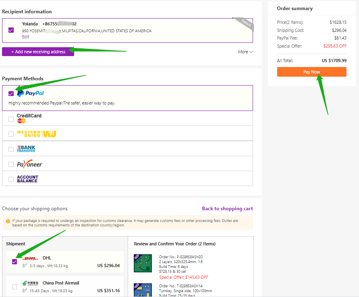Go Back to shopping cart
The height and width of the screenshot is (297, 359).
(227, 209)
